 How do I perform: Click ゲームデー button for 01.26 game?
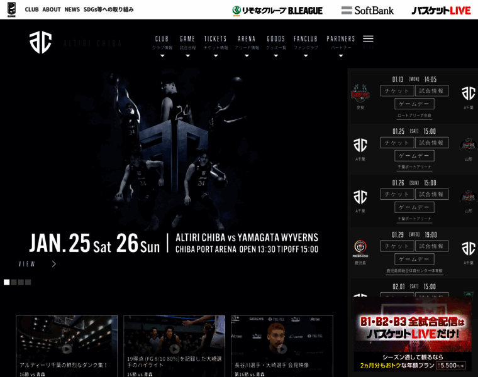(414, 207)
